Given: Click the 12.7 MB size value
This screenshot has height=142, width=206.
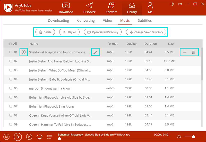Looking at the screenshot, I should click(169, 61).
